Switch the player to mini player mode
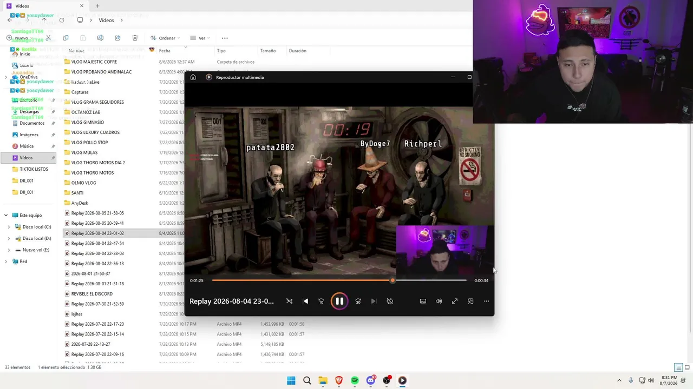This screenshot has width=693, height=389. tap(470, 301)
